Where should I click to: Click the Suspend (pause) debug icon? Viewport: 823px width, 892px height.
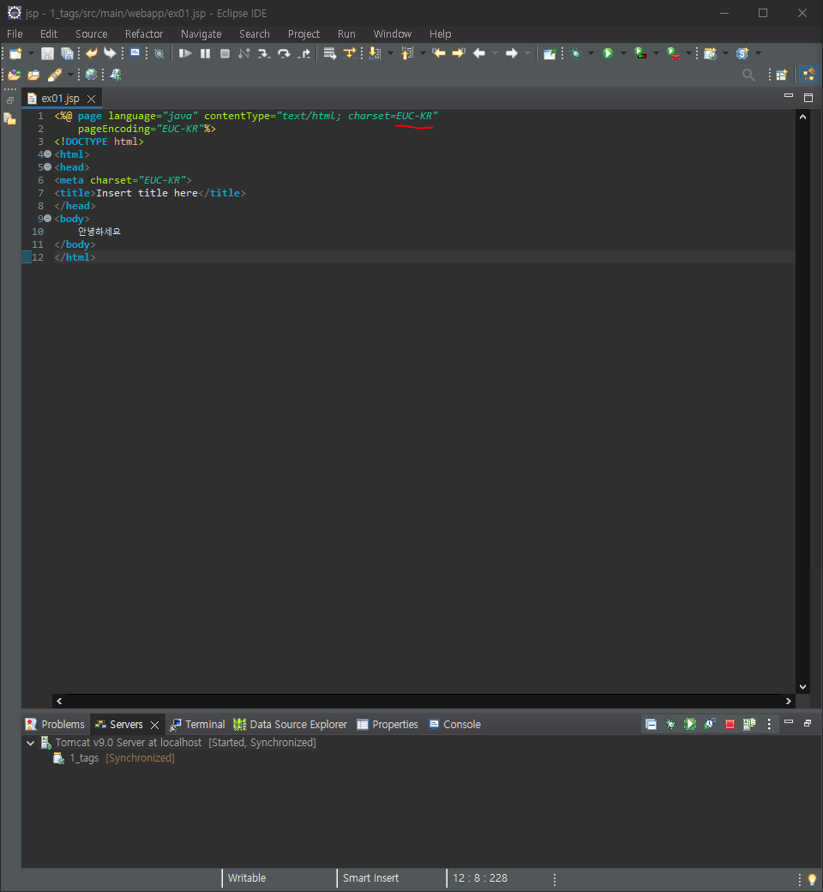click(206, 53)
